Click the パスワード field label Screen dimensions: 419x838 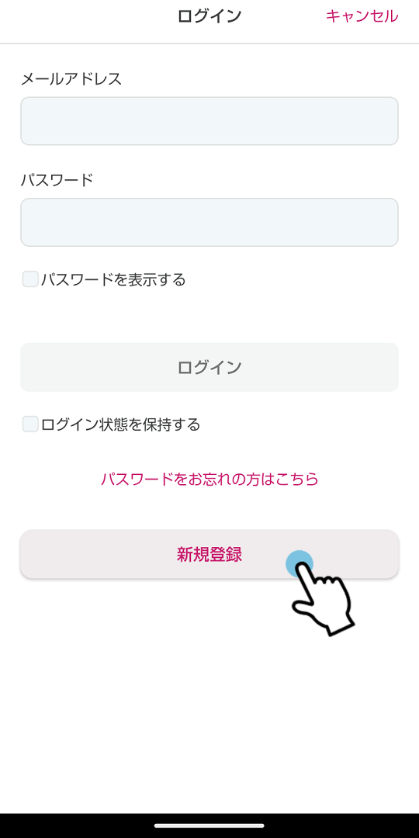(57, 180)
